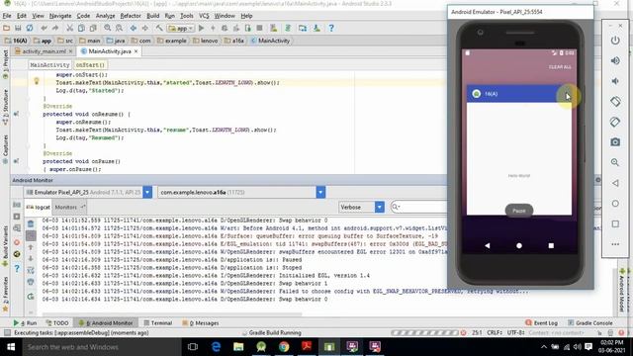Click the logcat search field

[x=419, y=207]
